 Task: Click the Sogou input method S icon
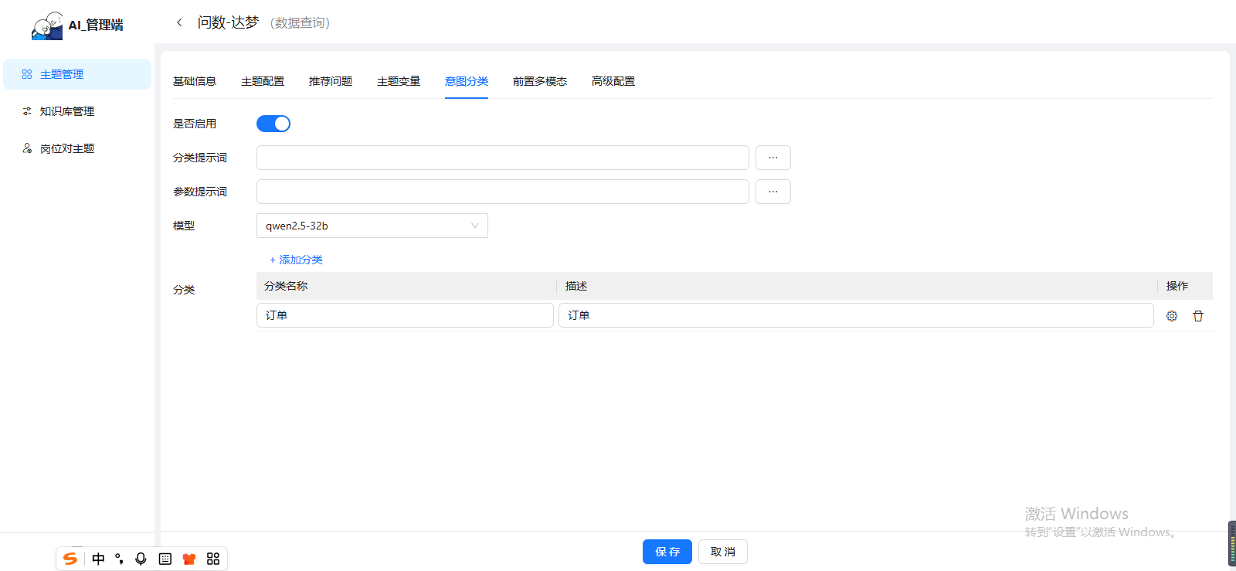click(70, 559)
